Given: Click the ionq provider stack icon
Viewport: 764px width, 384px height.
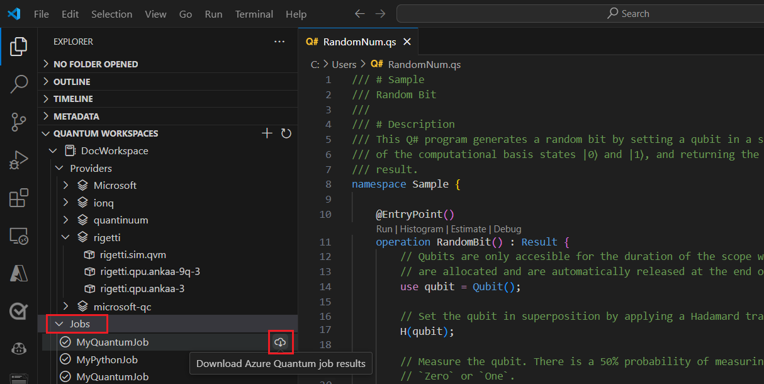Looking at the screenshot, I should (82, 203).
